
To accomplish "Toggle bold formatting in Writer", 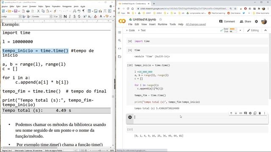I will pos(65,16).
